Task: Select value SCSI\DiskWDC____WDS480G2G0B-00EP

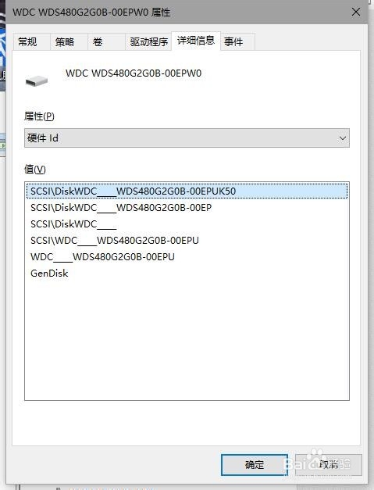Action: [187, 208]
